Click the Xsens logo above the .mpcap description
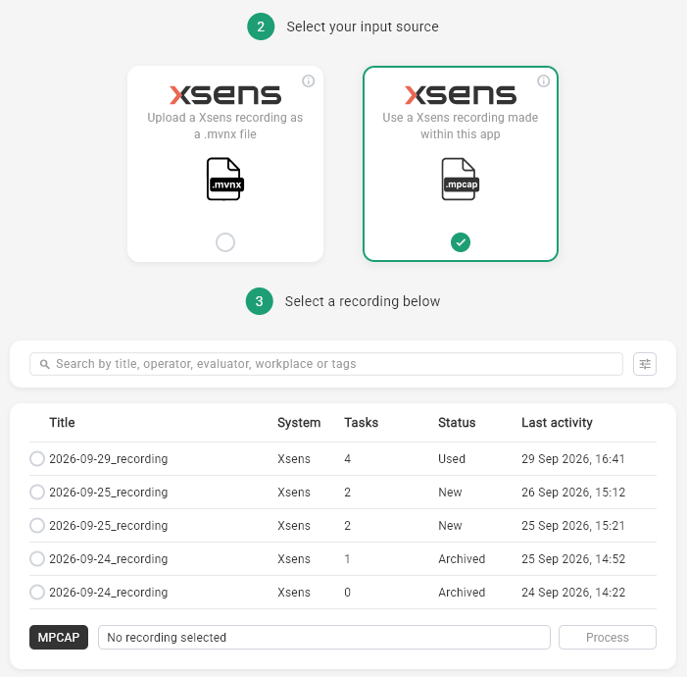Viewport: 687px width, 677px height. (x=460, y=95)
